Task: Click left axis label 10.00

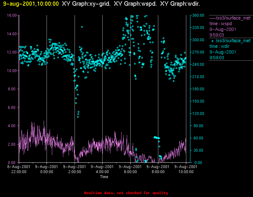Action: [12, 71]
